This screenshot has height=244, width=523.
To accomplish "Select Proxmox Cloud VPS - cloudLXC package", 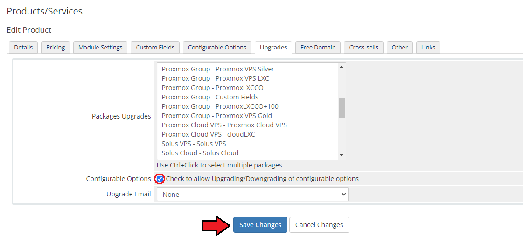I will click(247, 135).
